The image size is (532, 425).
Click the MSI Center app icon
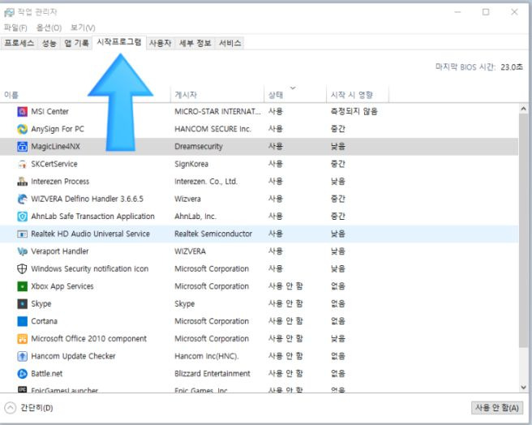coord(22,111)
